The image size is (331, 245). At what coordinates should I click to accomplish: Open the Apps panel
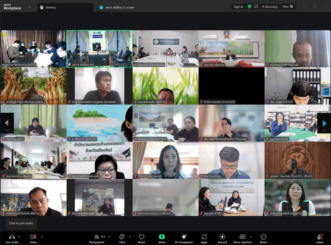point(204,237)
